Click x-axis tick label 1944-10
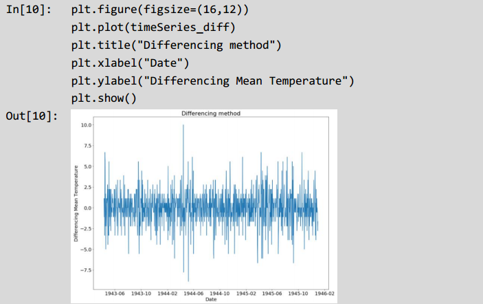The image size is (483, 304). click(x=220, y=294)
